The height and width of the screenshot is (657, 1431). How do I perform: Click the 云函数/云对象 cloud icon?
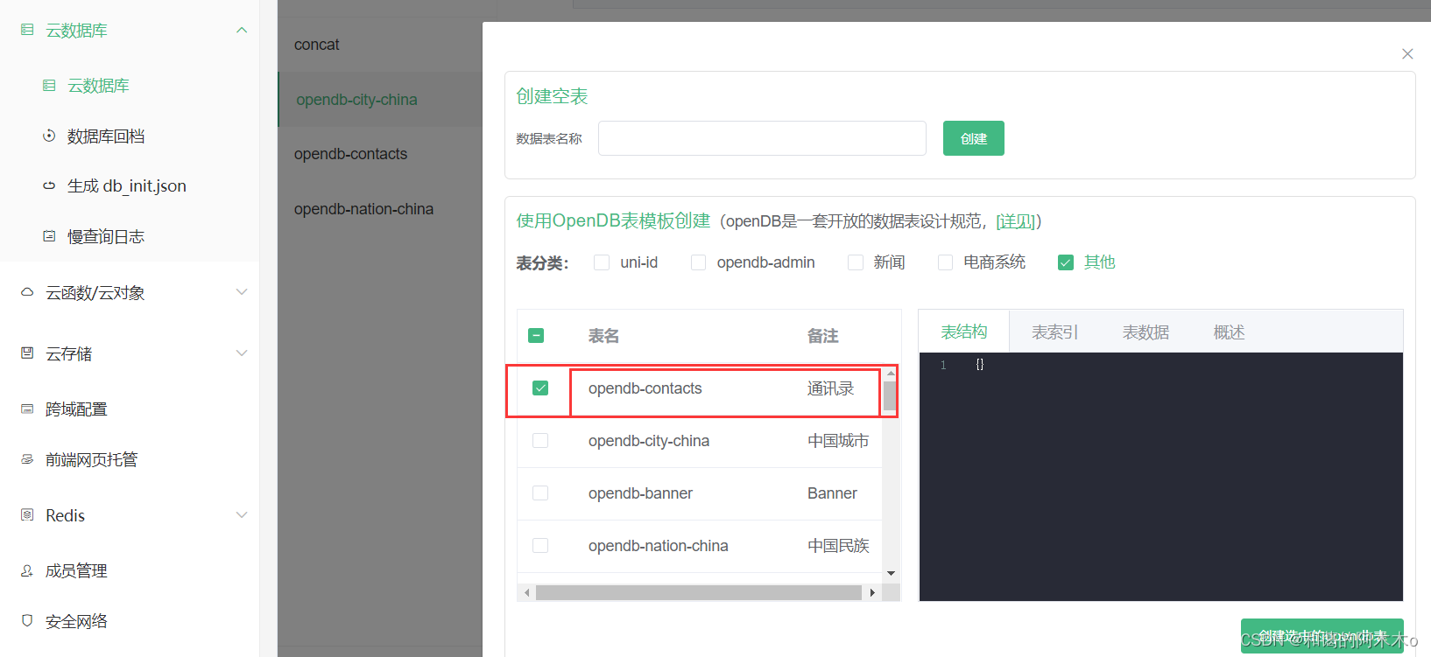(27, 292)
